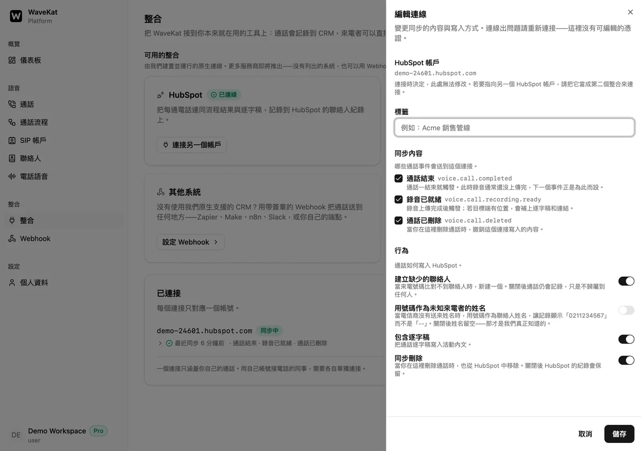Open 聯絡人 in sidebar
641x451 pixels.
[x=64, y=159]
